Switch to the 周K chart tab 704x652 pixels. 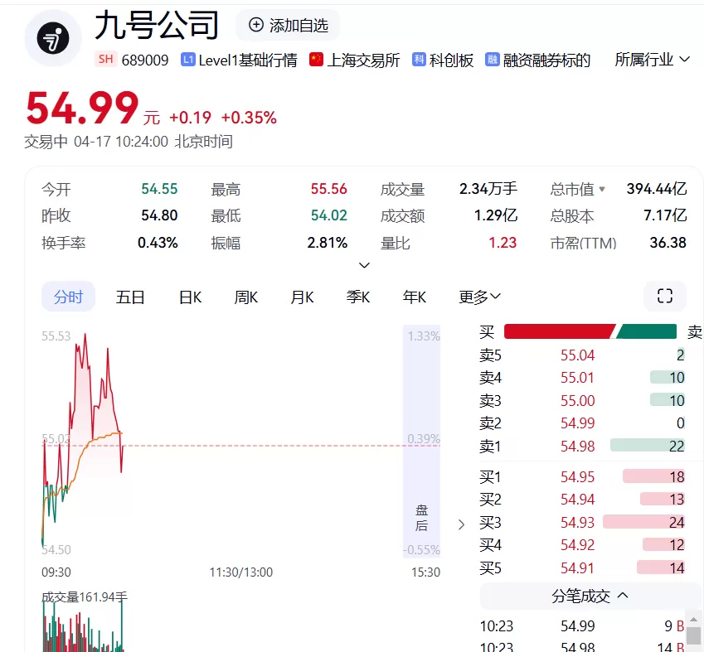click(246, 297)
